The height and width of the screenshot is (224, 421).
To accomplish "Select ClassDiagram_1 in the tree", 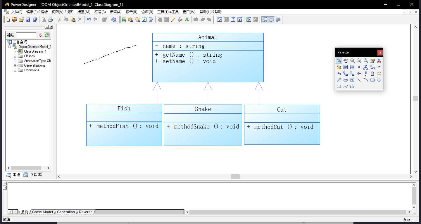I will coord(35,51).
